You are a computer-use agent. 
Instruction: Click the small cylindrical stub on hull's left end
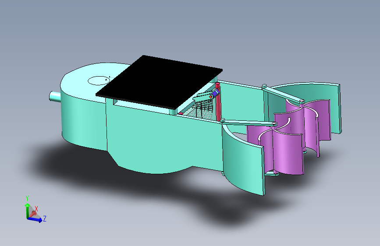pos(55,96)
